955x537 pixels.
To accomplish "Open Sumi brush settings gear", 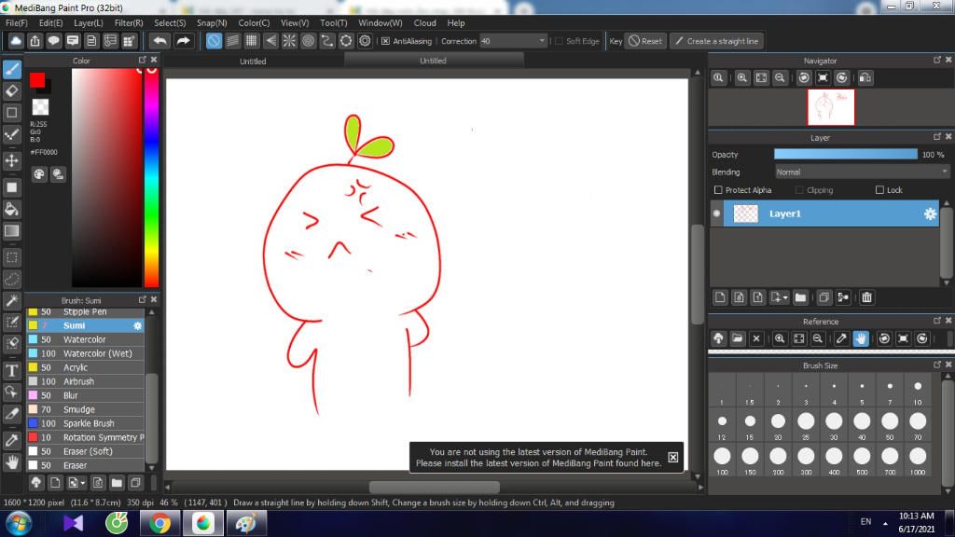I will (138, 325).
